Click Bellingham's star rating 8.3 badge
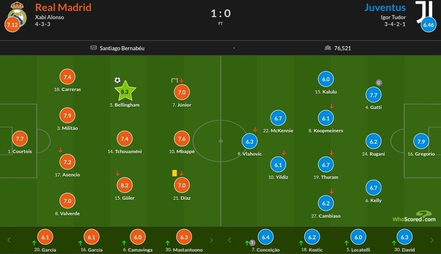441x254 pixels. point(125,92)
